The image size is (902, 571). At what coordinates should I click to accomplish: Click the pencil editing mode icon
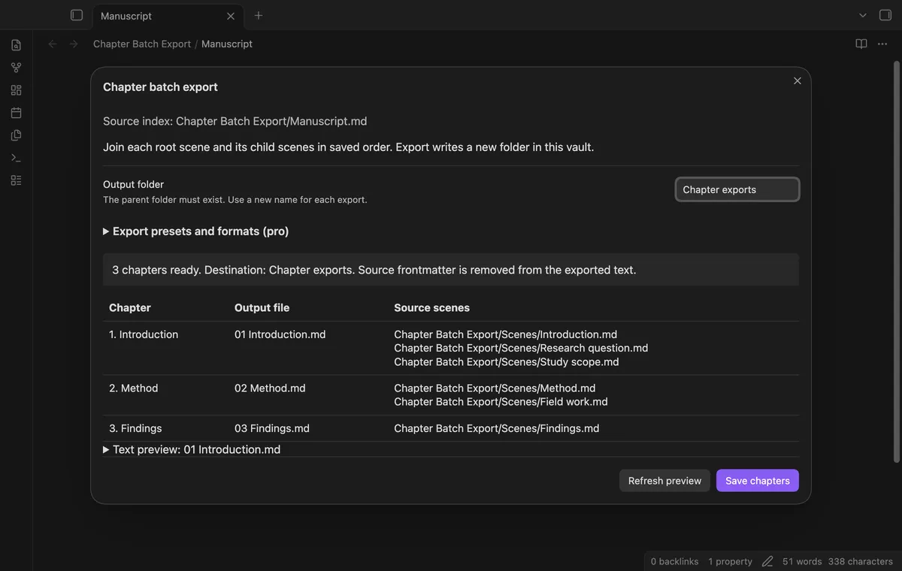point(767,561)
